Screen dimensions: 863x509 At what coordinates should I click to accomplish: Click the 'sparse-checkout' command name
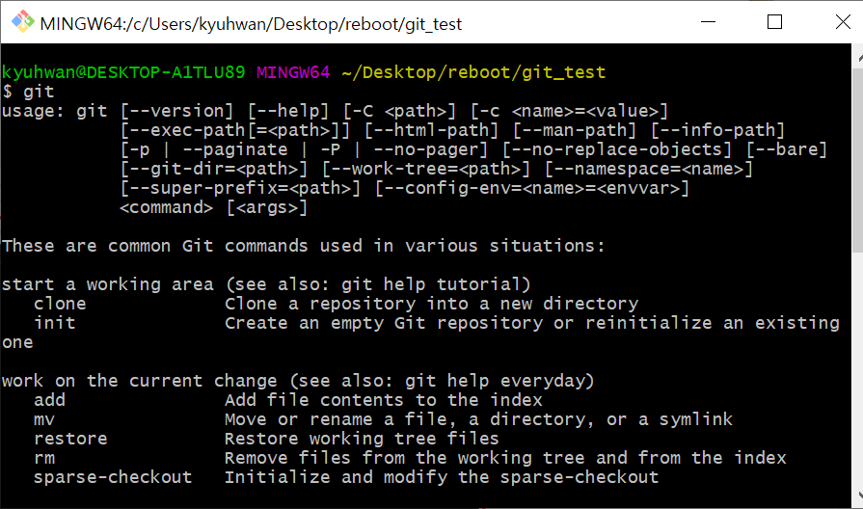click(113, 477)
